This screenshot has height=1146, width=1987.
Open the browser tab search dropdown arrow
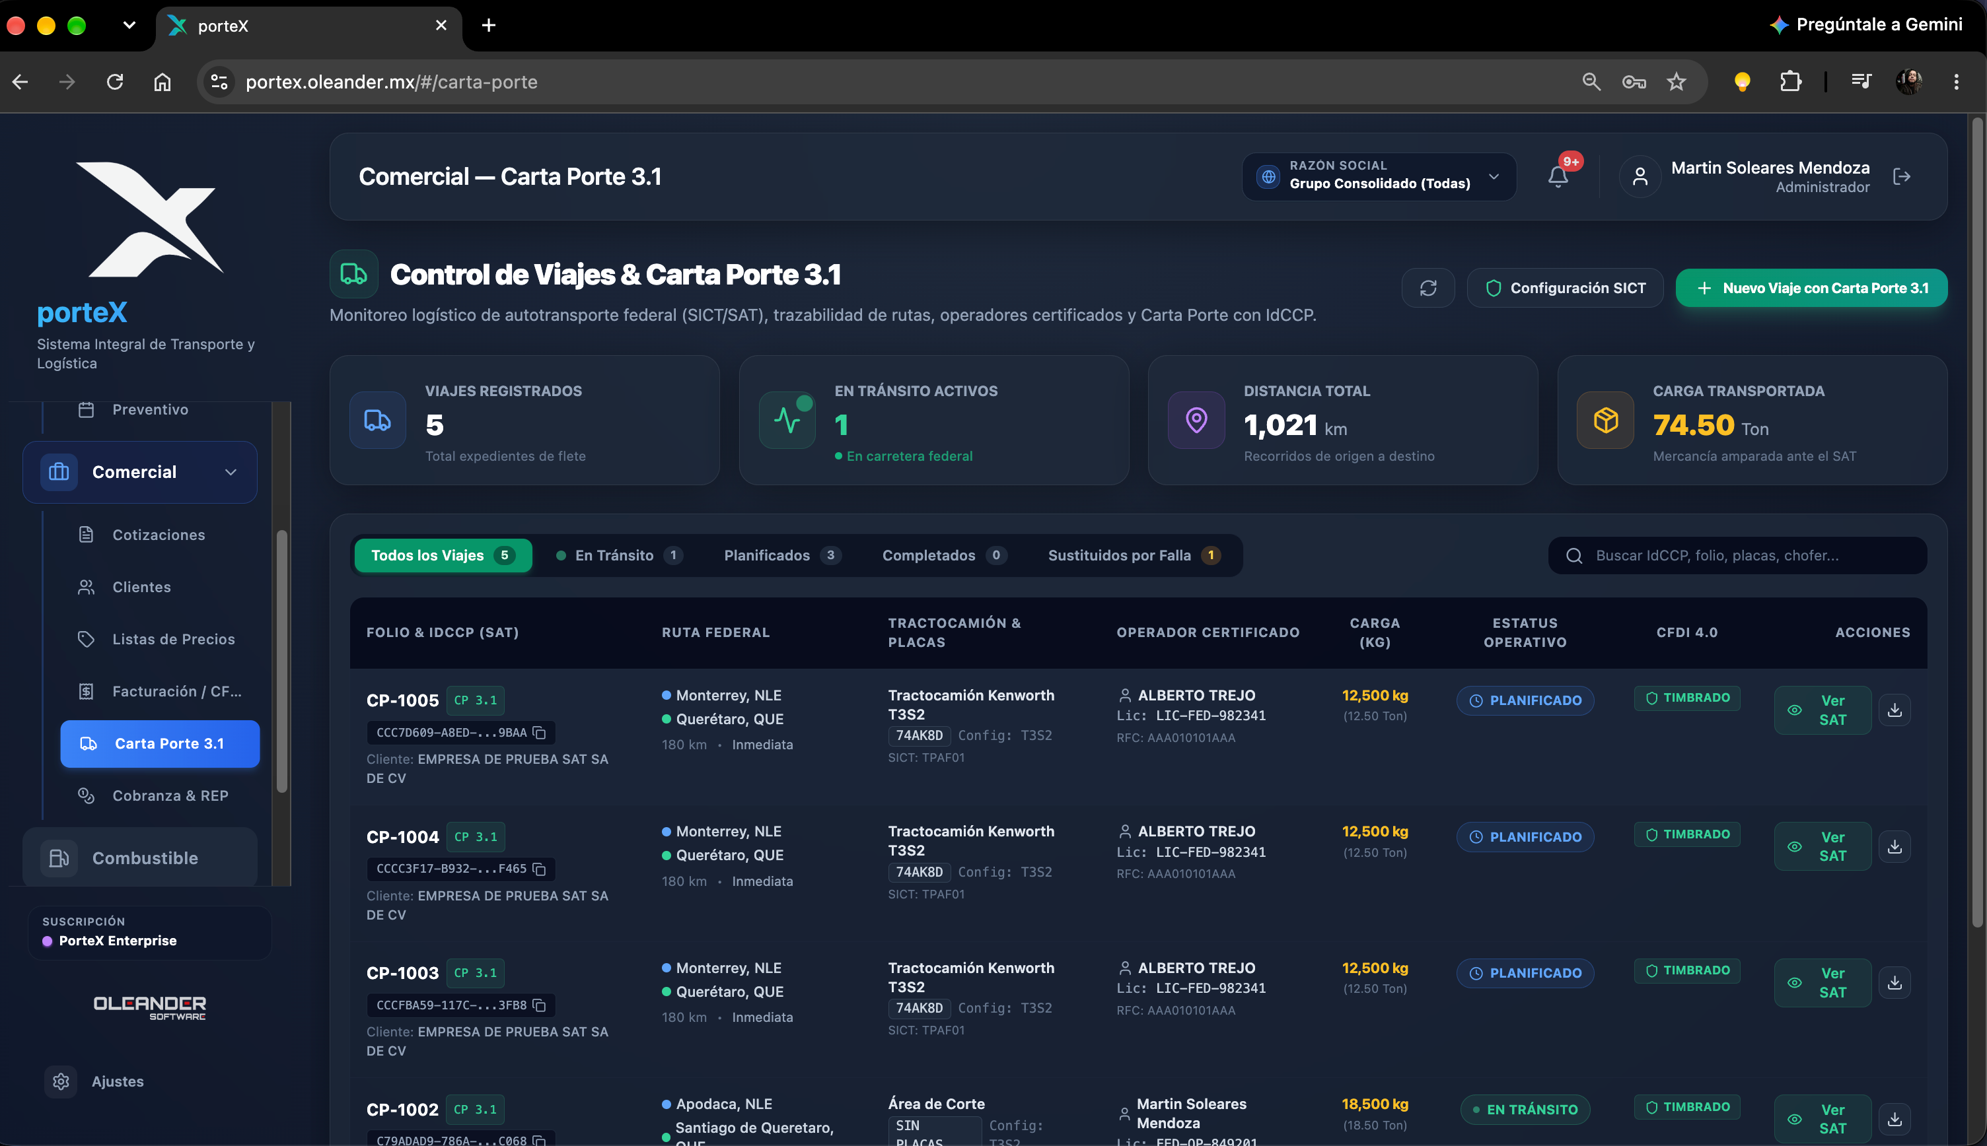coord(129,24)
